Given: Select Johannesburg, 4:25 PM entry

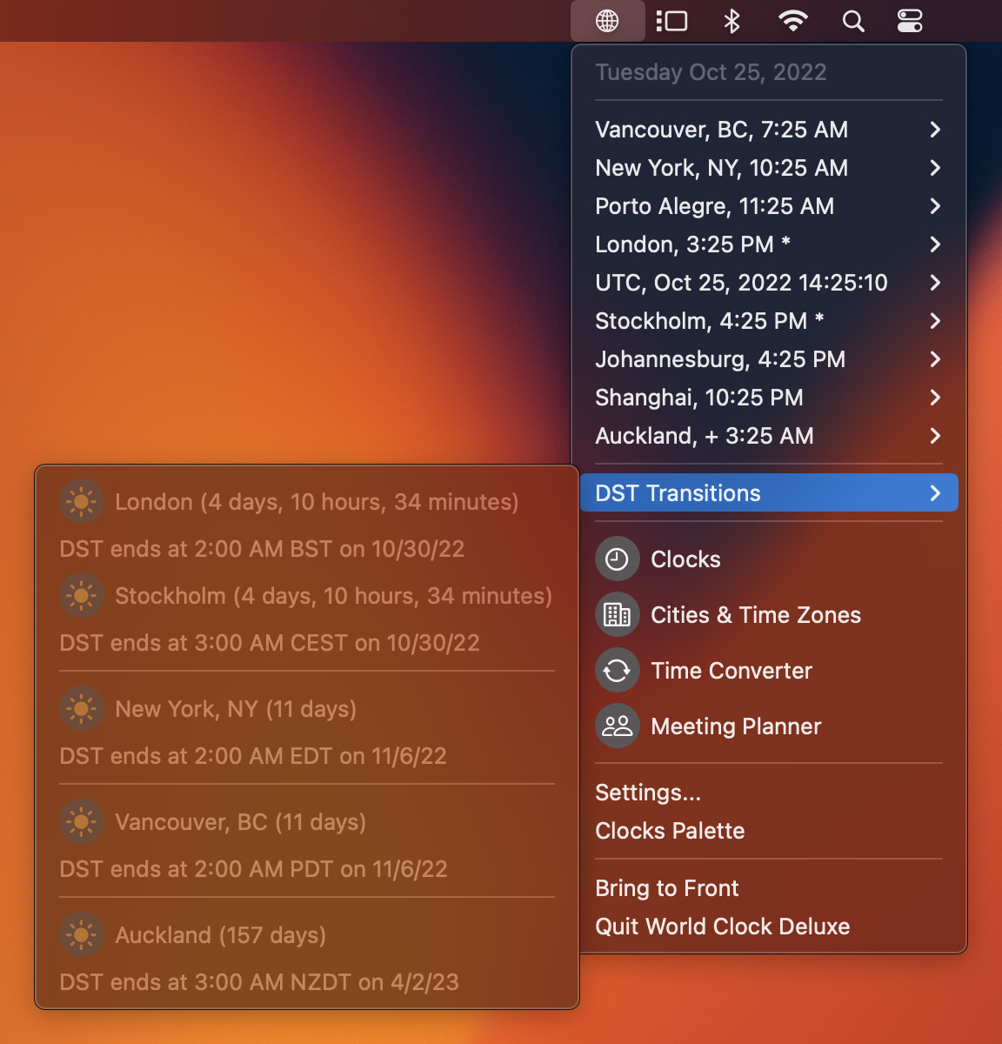Looking at the screenshot, I should pos(769,359).
